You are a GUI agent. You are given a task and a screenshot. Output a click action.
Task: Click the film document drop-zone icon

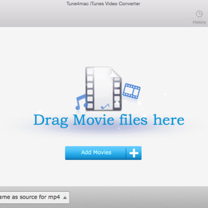pyautogui.click(x=103, y=89)
